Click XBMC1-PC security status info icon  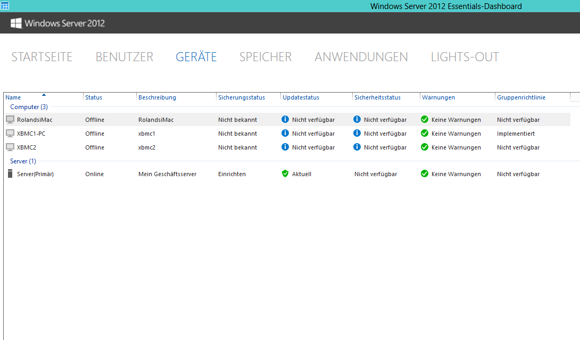pos(357,133)
